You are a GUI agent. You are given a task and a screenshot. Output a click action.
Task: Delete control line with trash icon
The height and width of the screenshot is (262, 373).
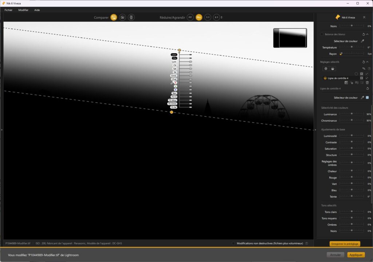pyautogui.click(x=367, y=83)
